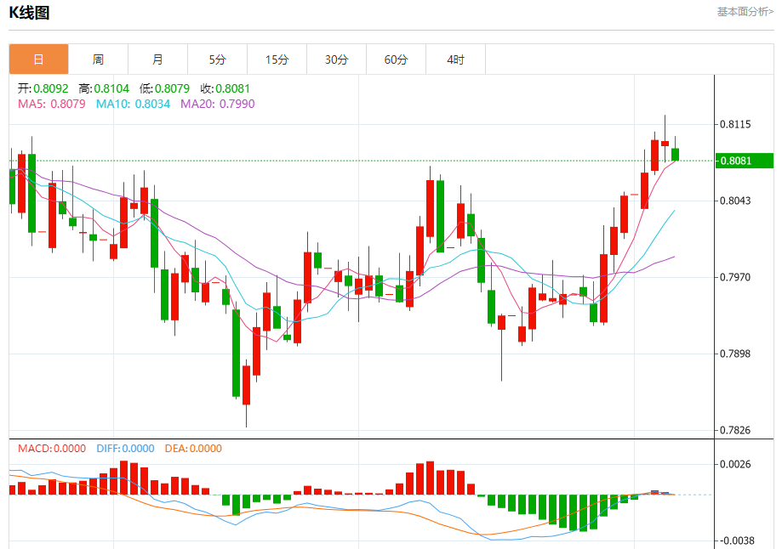Open the 月 monthly chart tab
The image size is (782, 549).
tap(157, 59)
